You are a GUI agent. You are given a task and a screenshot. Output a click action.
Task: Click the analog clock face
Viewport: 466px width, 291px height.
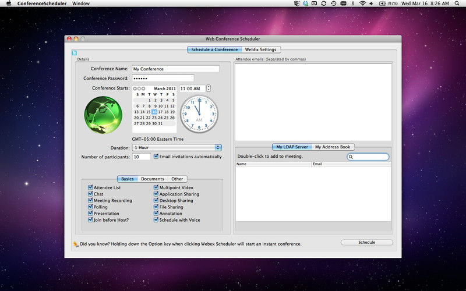pos(199,114)
